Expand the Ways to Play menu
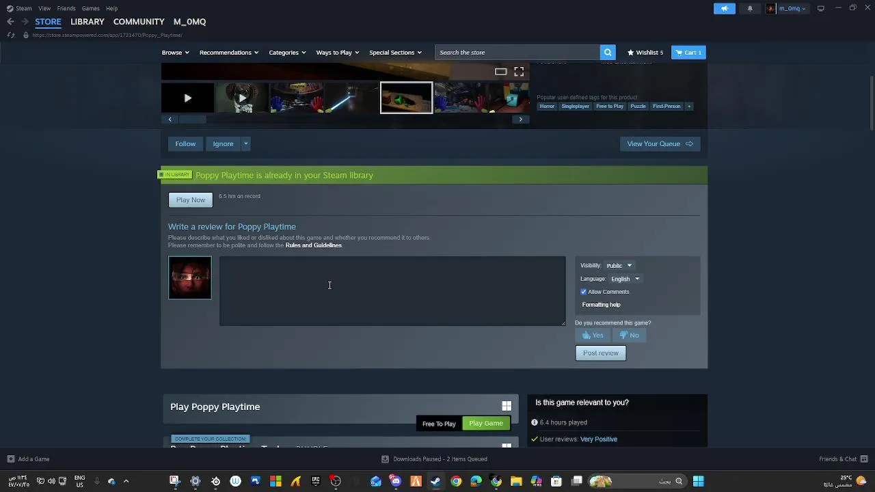 pos(338,53)
